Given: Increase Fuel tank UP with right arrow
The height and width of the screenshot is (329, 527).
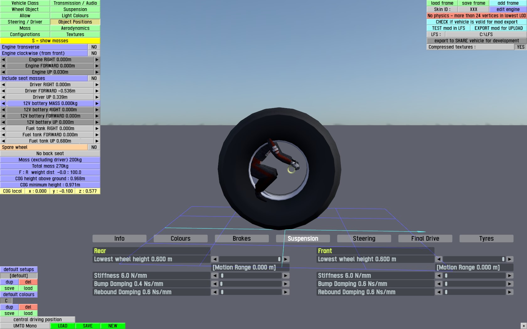Looking at the screenshot, I should tap(97, 141).
